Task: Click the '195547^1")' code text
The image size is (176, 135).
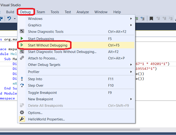Action: 146,69
